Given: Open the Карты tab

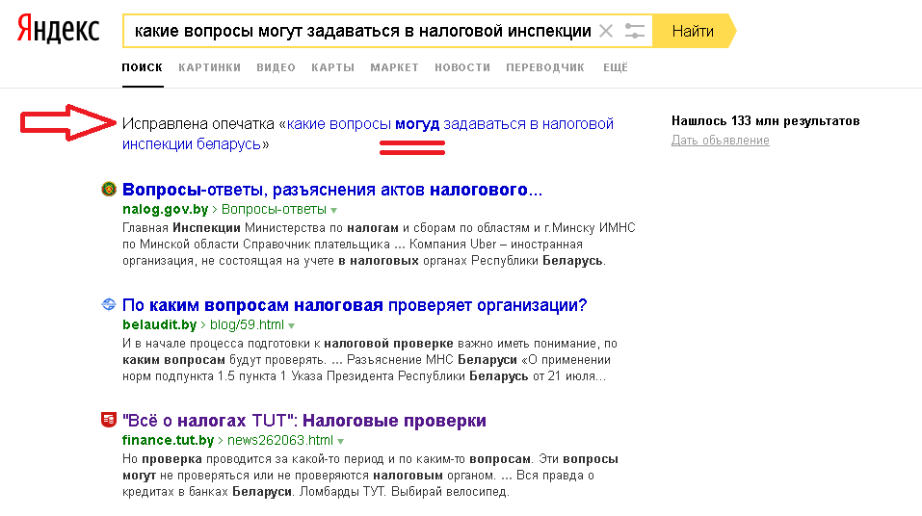Looking at the screenshot, I should coord(332,67).
